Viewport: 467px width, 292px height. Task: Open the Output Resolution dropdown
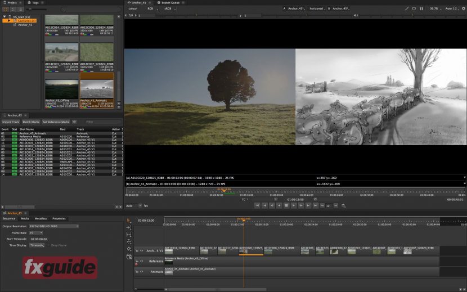click(53, 226)
